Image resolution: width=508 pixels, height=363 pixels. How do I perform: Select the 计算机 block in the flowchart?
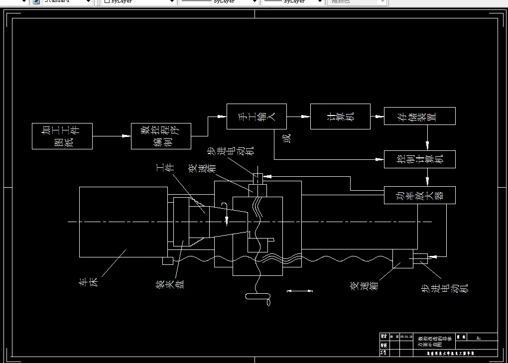tap(340, 116)
